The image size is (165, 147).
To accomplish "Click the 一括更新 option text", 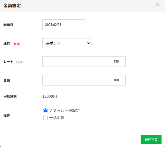I will [57, 118].
